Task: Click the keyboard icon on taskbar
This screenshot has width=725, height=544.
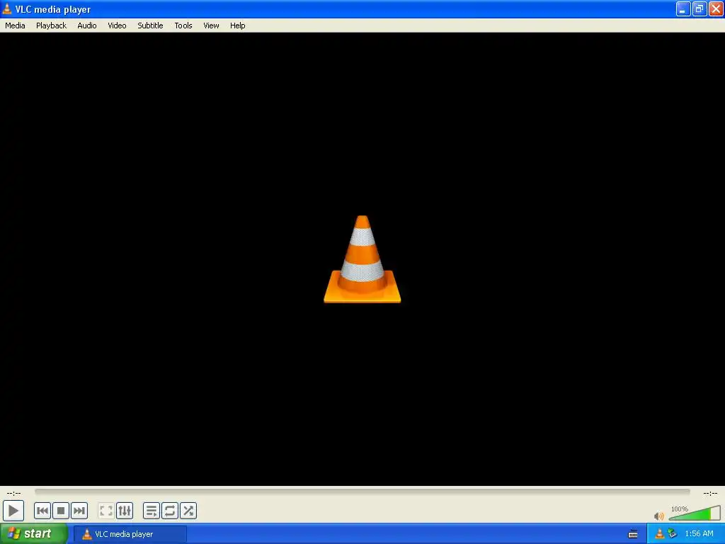Action: pos(633,534)
